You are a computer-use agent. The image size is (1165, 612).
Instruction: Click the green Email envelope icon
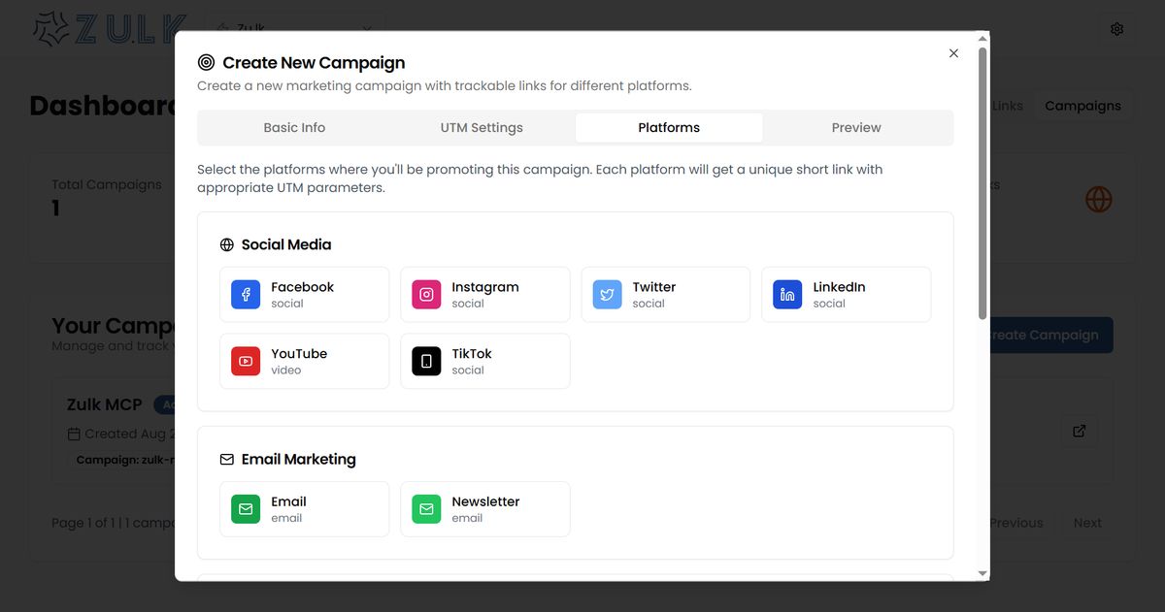[x=246, y=509]
